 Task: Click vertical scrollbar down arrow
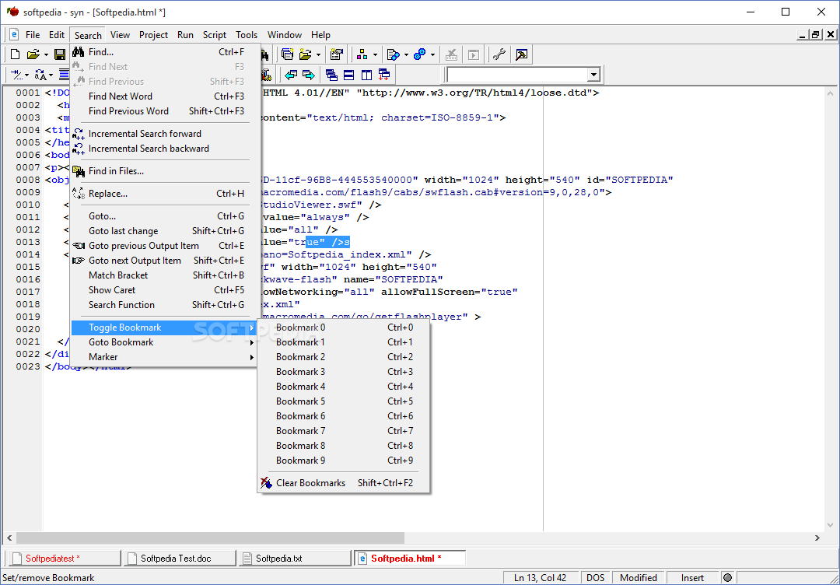tap(831, 524)
